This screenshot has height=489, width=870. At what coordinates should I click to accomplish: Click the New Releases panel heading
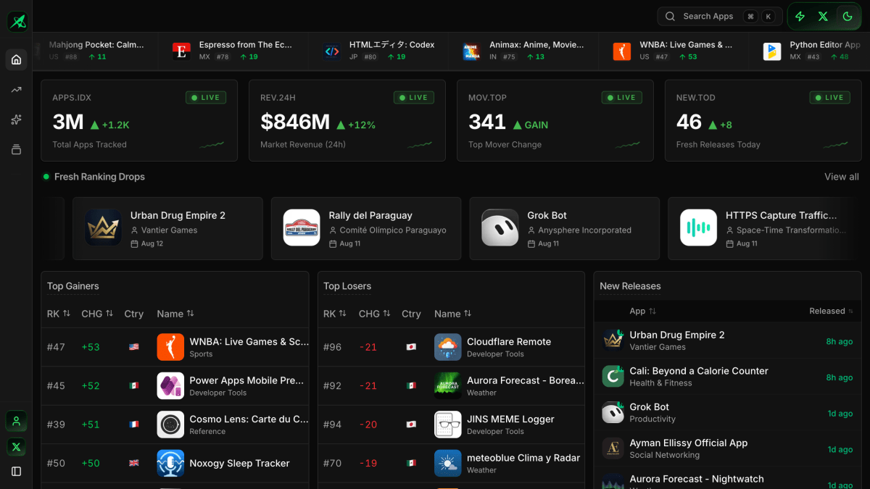click(630, 286)
